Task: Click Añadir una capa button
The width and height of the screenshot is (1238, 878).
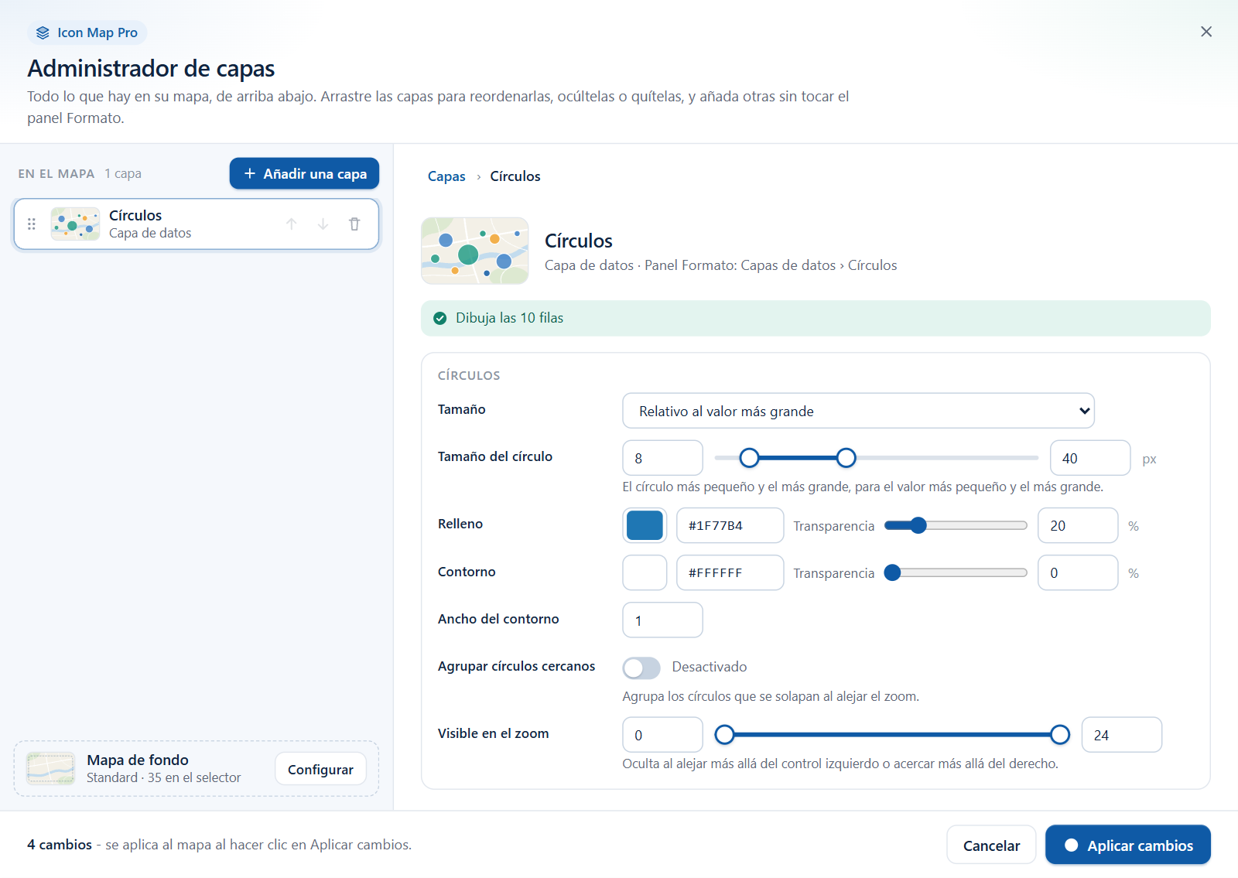Action: point(304,173)
